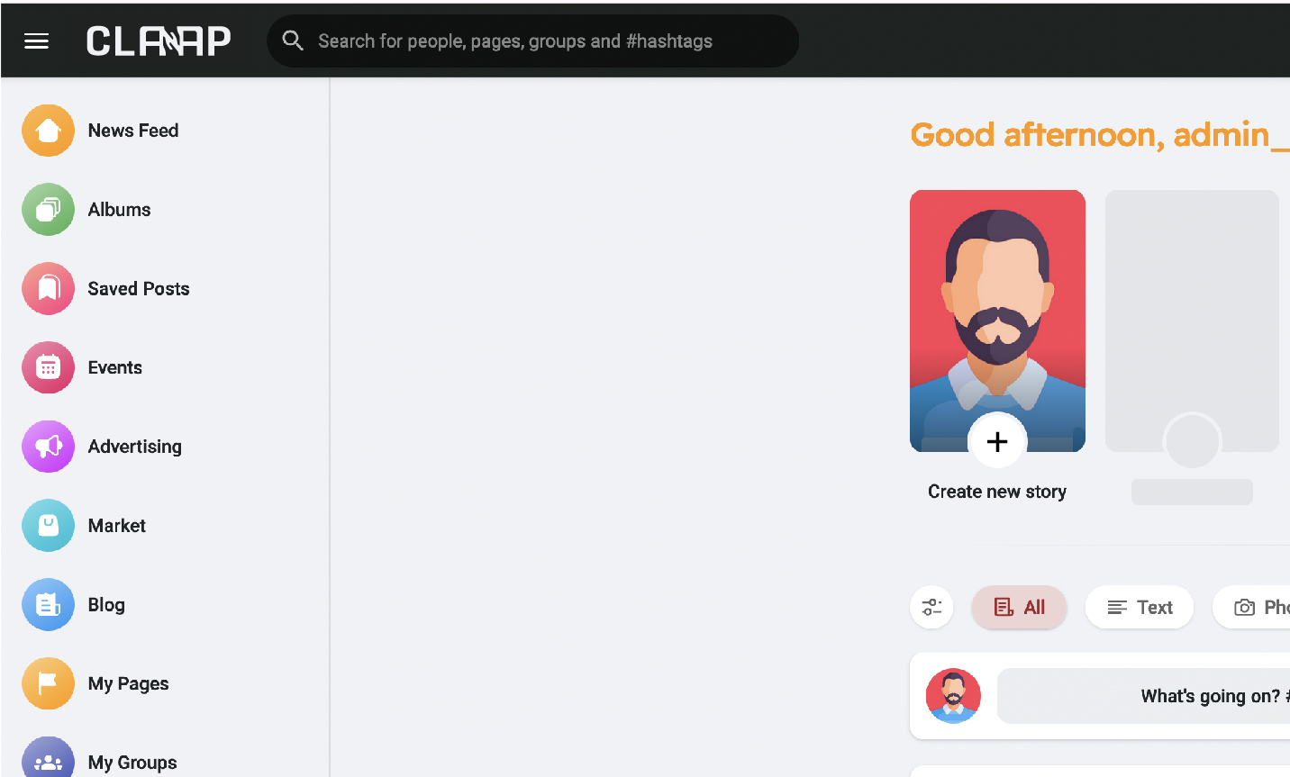Click the plus button to add story
The image size is (1290, 777).
coord(997,441)
